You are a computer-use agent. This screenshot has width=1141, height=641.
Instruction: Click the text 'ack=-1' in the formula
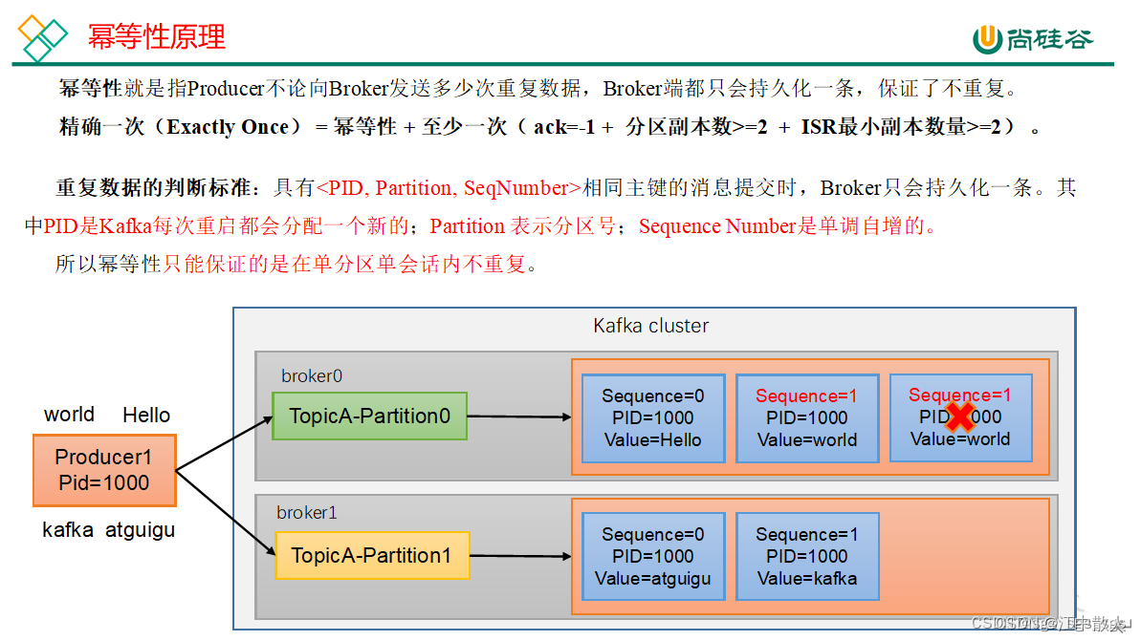coord(564,127)
